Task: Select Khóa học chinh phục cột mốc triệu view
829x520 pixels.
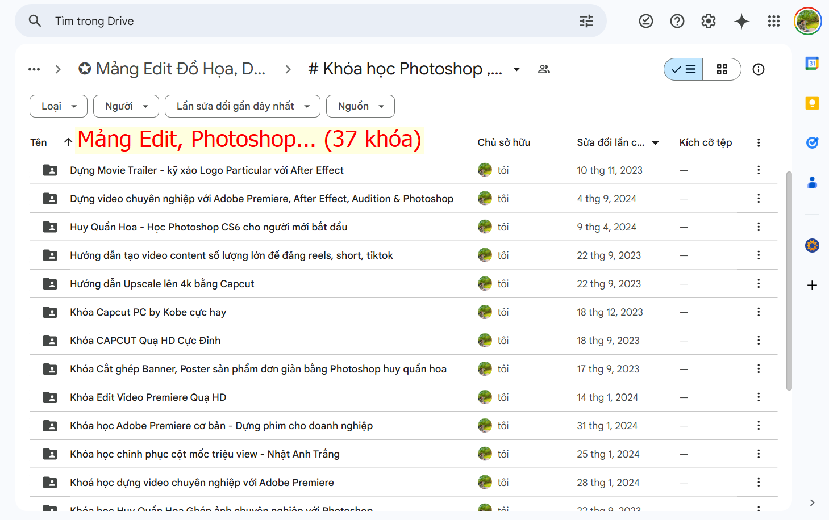Action: click(205, 454)
